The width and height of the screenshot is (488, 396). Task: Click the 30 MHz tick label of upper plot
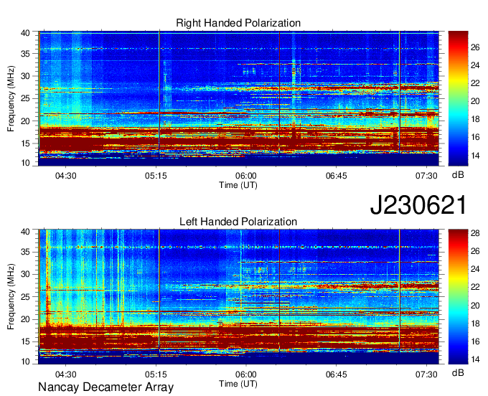click(25, 76)
